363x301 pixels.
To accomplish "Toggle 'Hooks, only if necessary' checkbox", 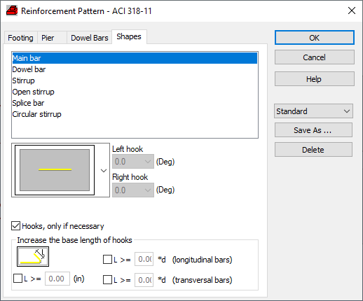I will point(15,226).
